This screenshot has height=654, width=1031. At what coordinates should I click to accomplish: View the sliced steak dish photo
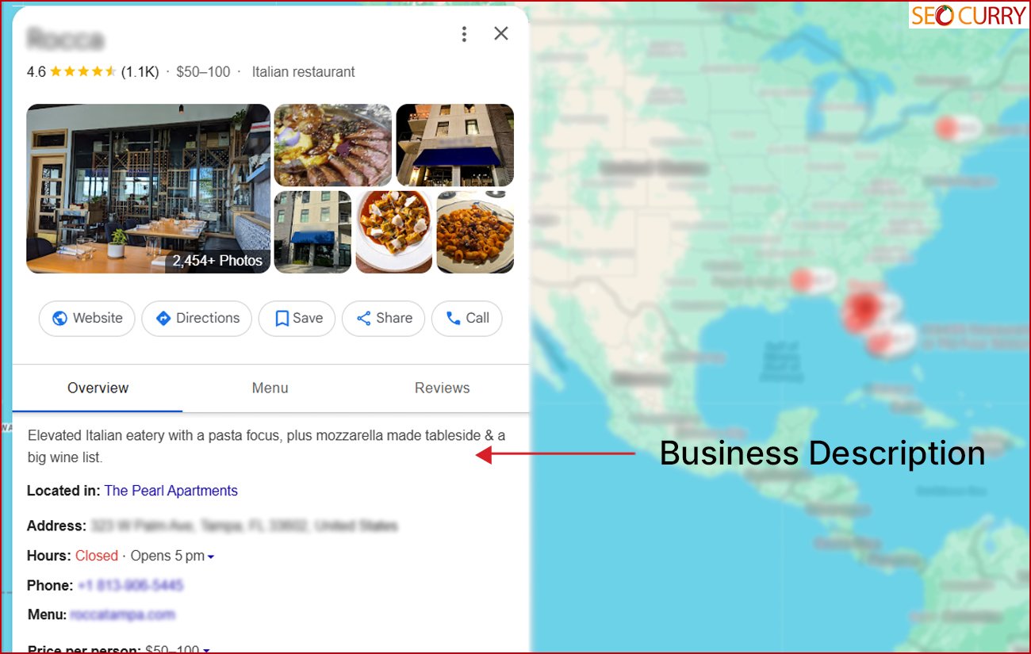tap(333, 145)
